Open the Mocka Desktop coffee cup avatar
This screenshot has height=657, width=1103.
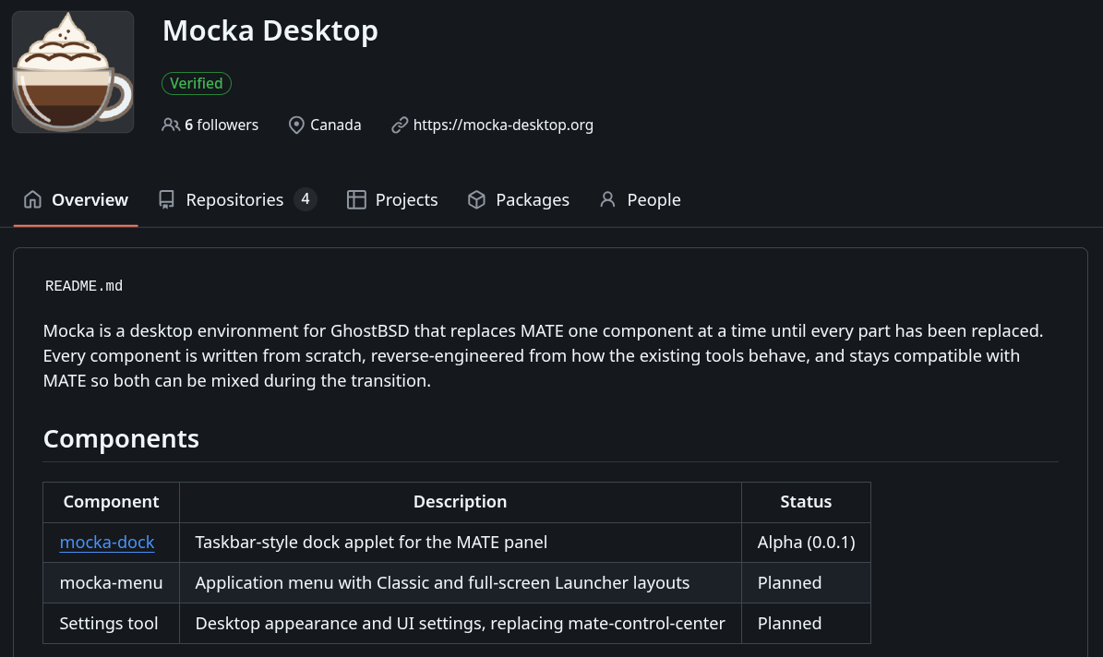[x=73, y=72]
